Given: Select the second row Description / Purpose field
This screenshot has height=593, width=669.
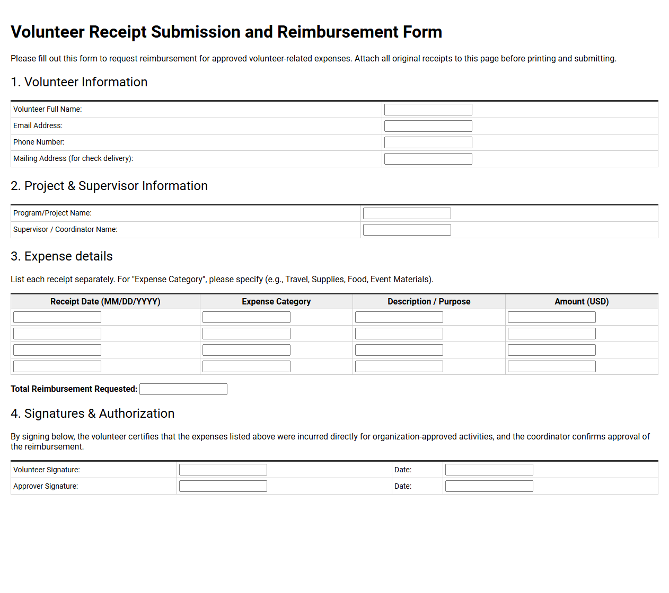Looking at the screenshot, I should [x=399, y=334].
